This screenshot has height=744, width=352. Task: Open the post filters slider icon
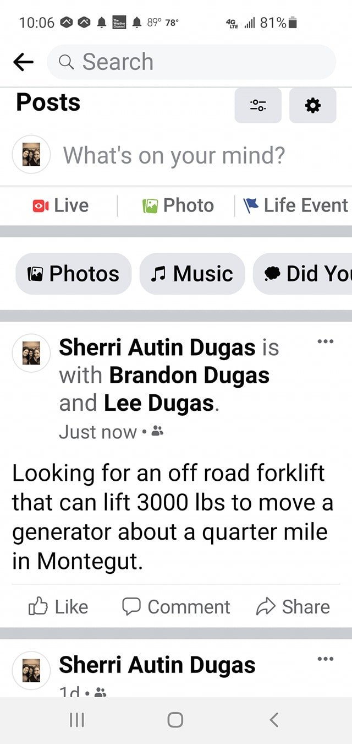click(x=257, y=105)
